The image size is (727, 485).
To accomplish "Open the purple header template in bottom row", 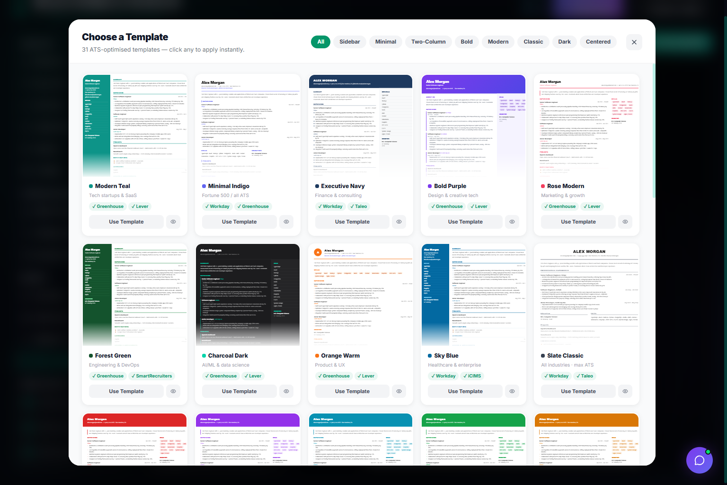I will [x=248, y=440].
